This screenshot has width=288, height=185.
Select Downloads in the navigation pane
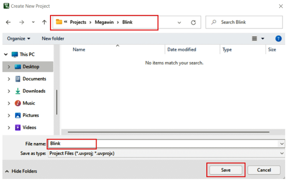(34, 91)
